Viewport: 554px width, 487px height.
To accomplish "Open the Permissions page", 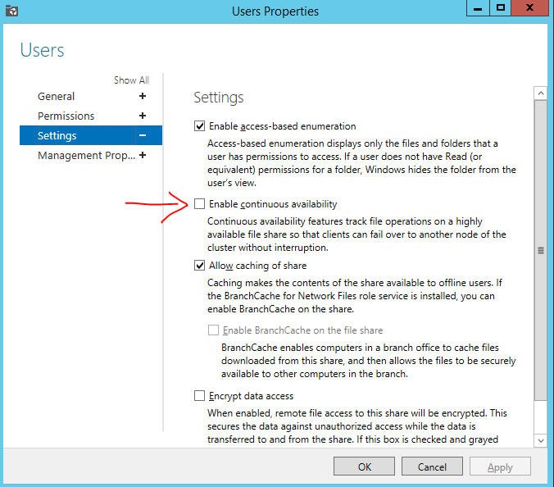I will [66, 116].
